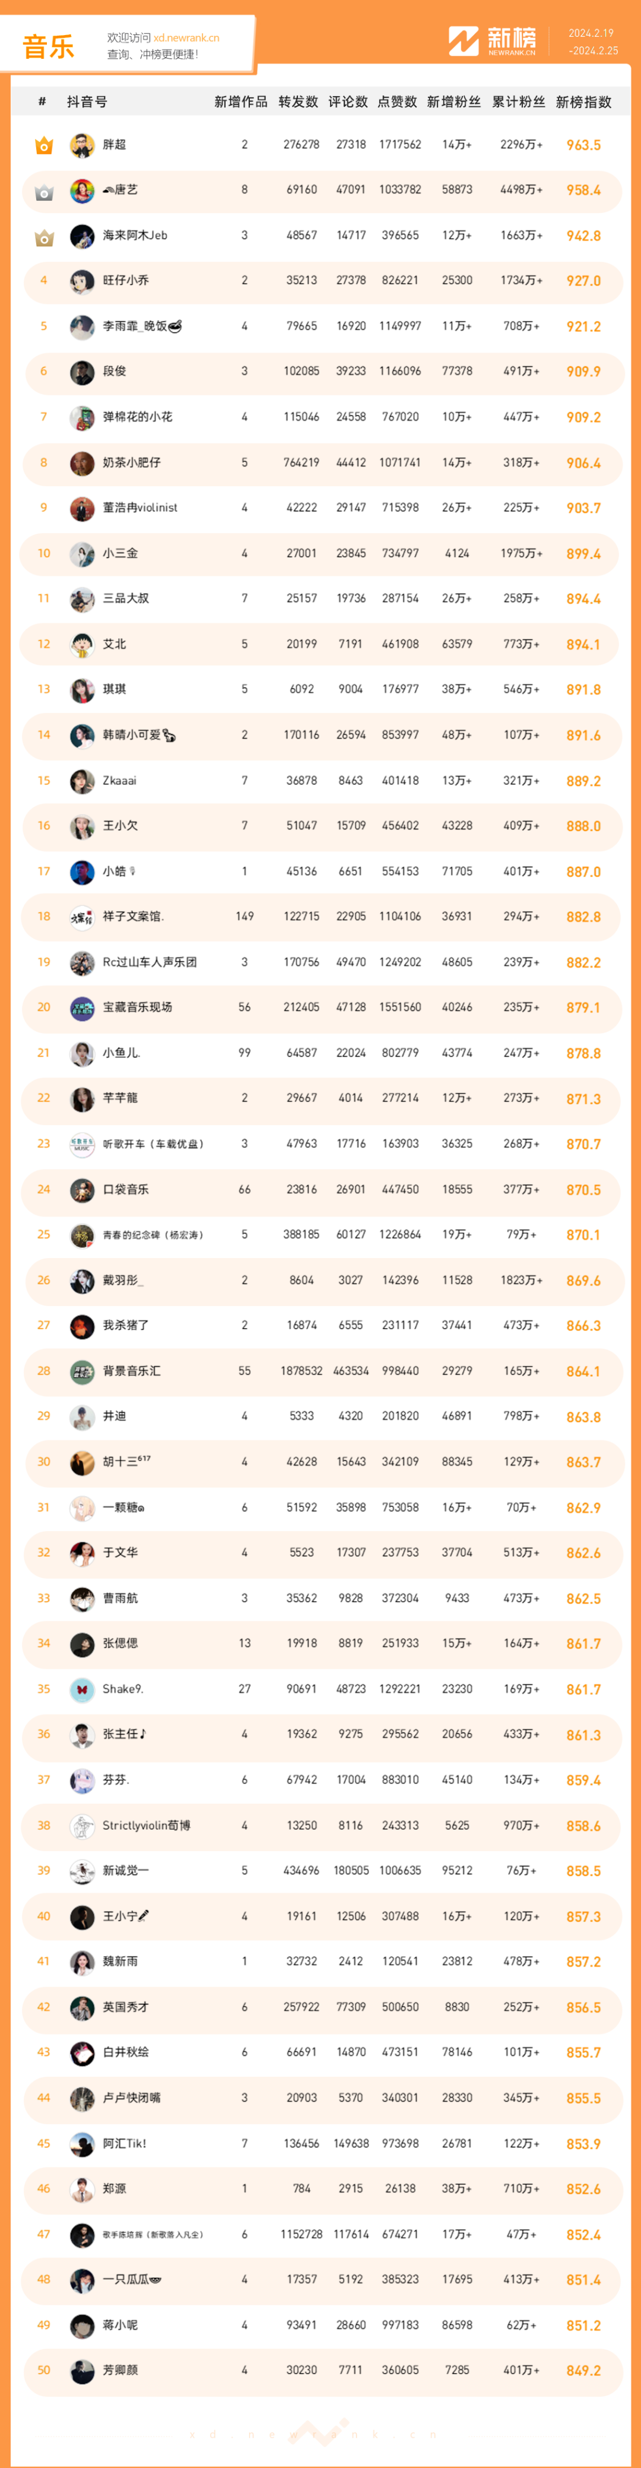Viewport: 641px width, 2468px height.
Task: Click the gold crown rank-one icon
Action: pos(44,145)
